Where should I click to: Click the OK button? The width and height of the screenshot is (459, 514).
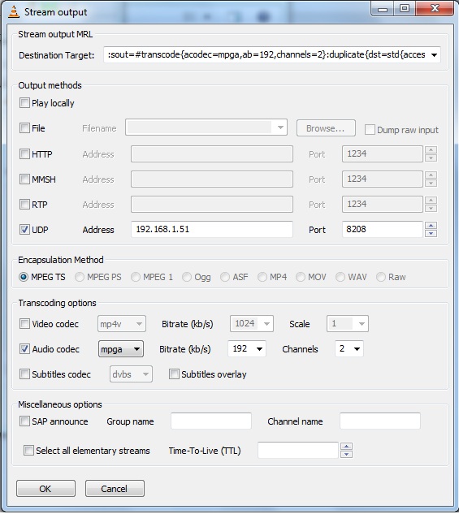click(x=45, y=489)
